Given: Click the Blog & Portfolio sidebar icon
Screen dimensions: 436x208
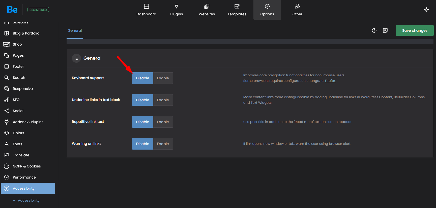Looking at the screenshot, I should [7, 33].
